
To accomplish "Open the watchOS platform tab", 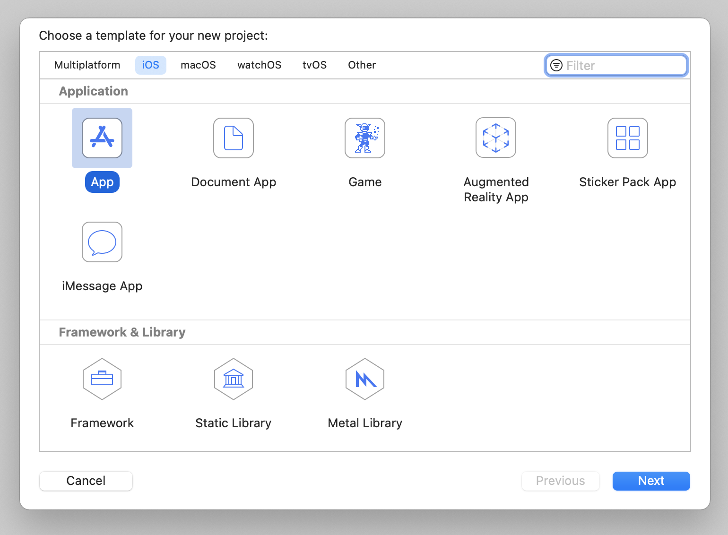I will click(259, 65).
